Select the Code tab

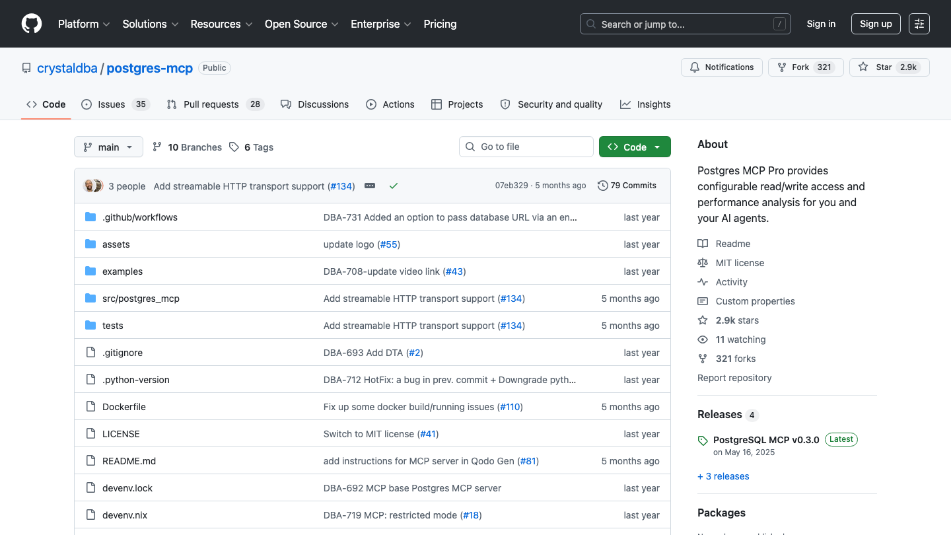pos(46,104)
